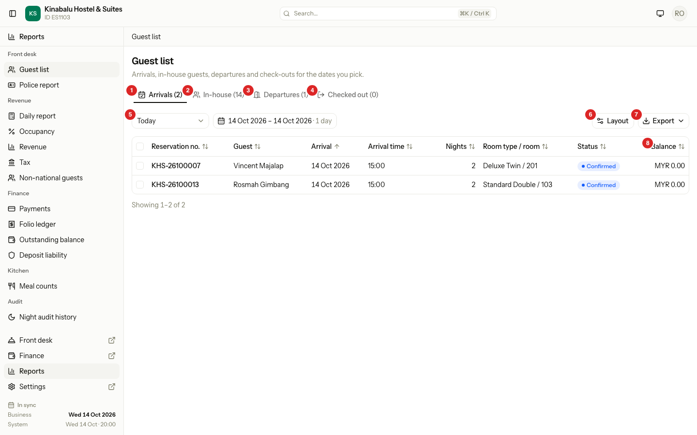697x435 pixels.
Task: Toggle the sidebar panel icon
Action: coord(13,14)
